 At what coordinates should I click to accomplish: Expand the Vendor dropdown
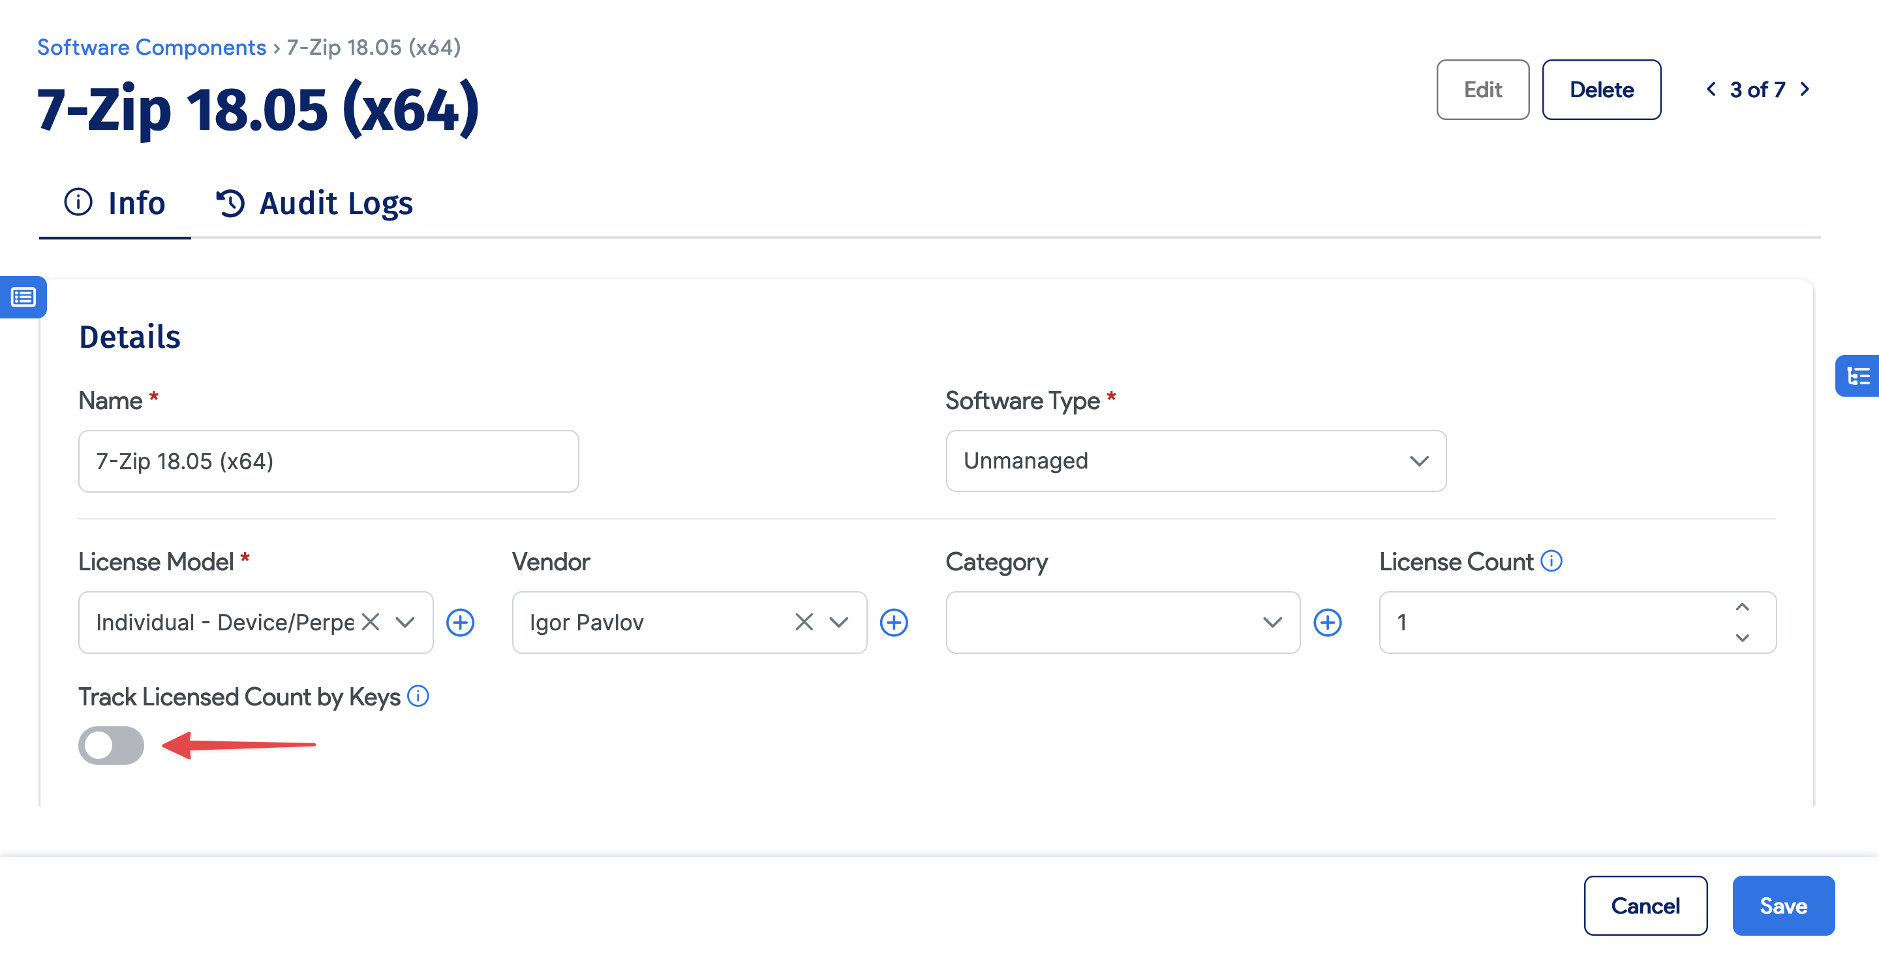[x=839, y=622]
